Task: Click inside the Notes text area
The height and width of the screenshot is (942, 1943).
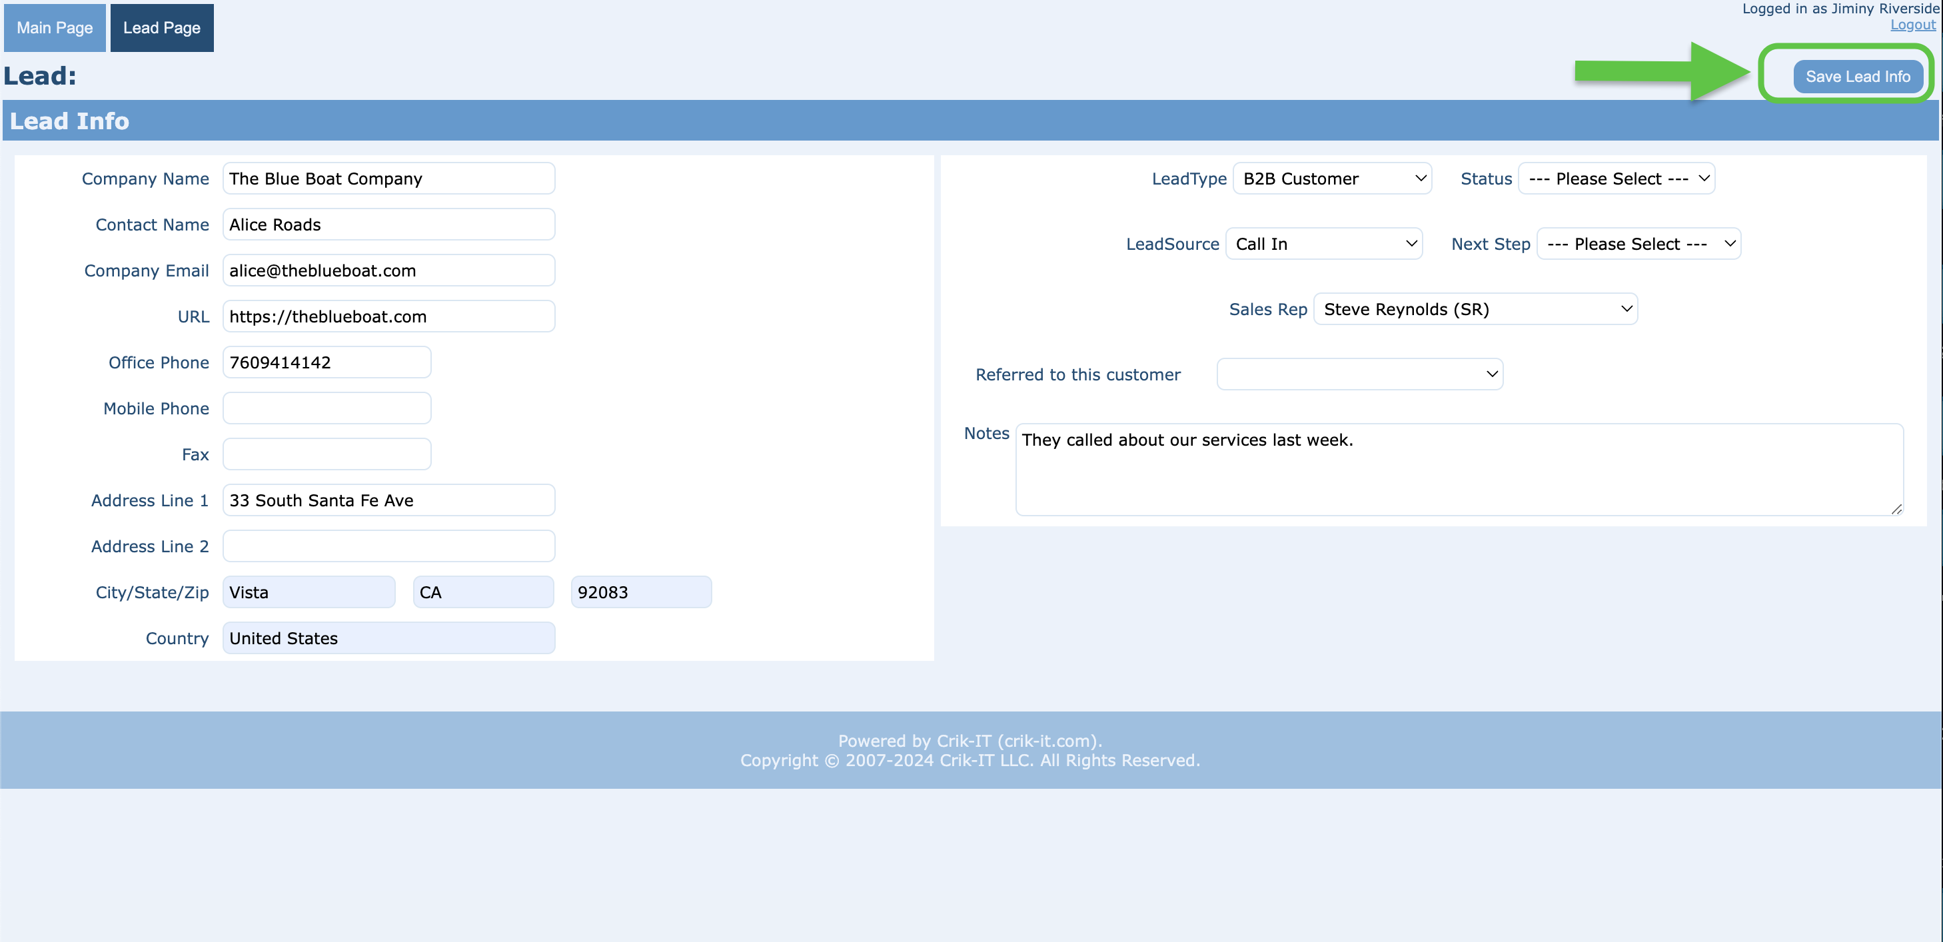Action: coord(1456,468)
